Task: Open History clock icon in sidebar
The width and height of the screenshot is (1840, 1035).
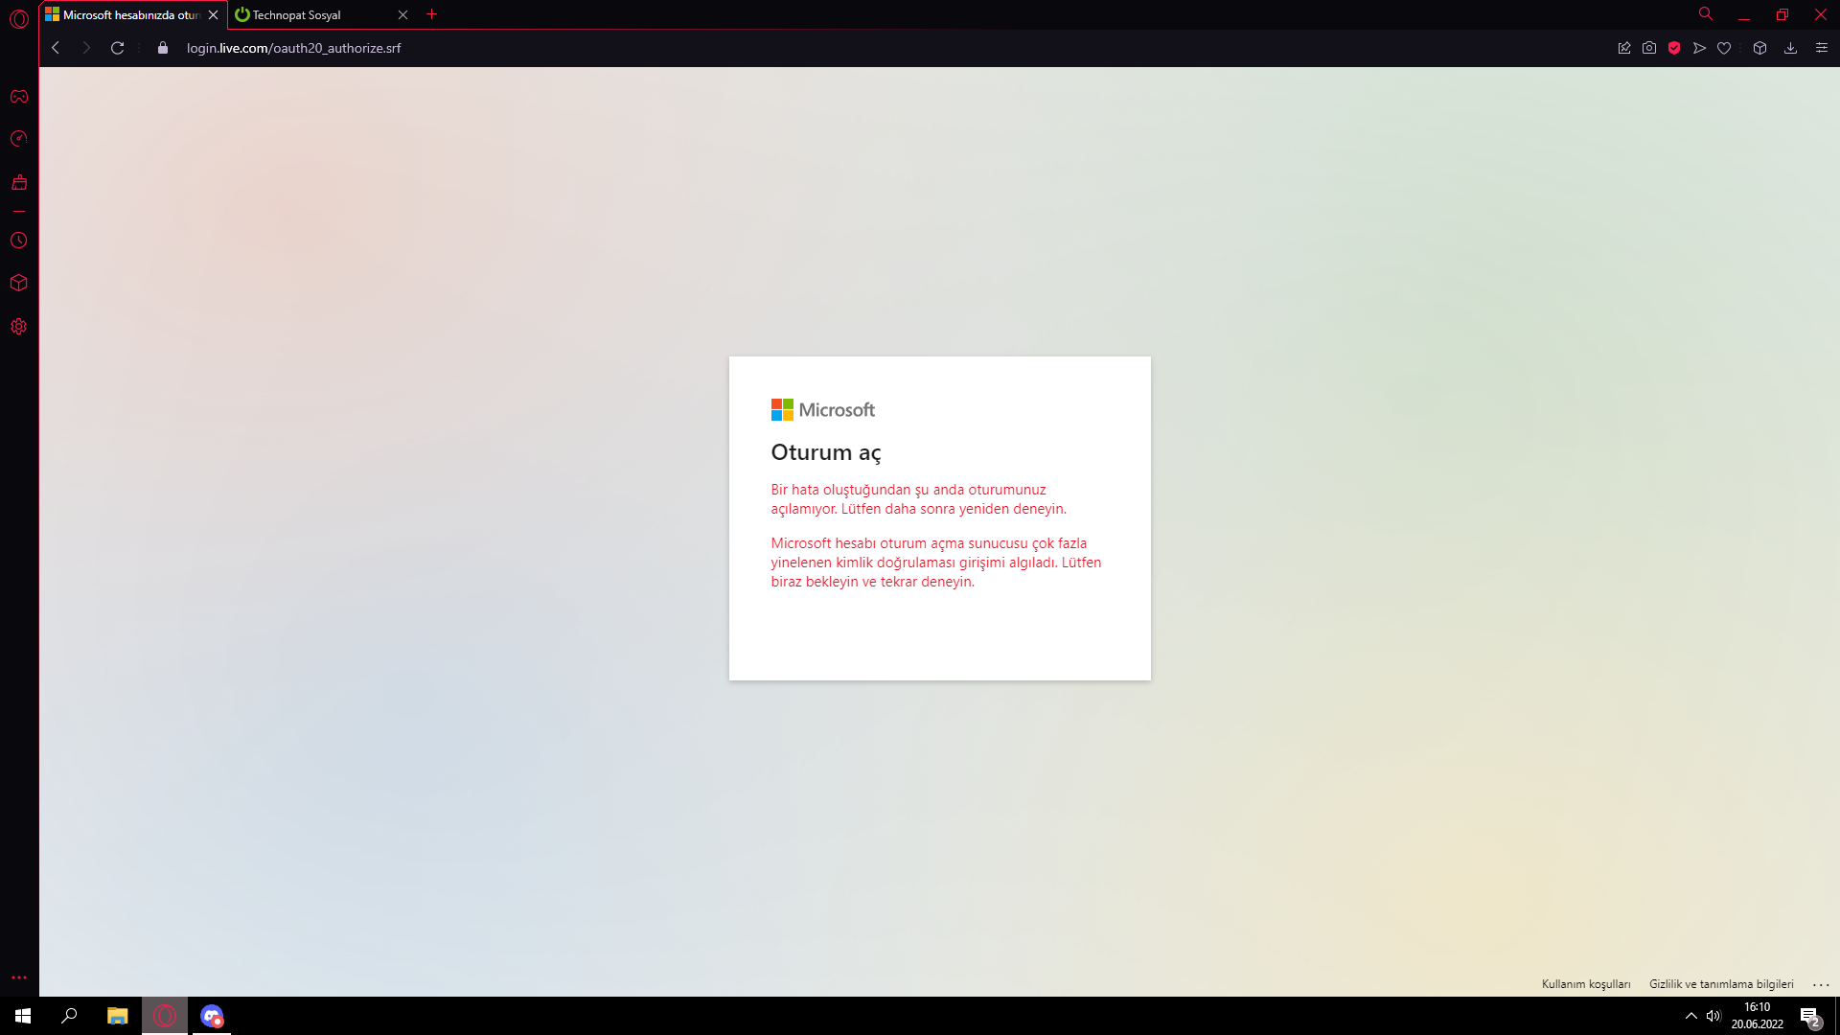Action: (19, 241)
